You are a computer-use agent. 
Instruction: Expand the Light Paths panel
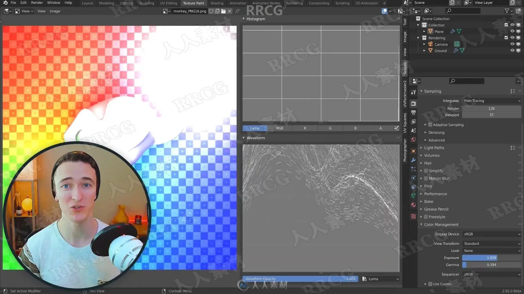point(434,148)
